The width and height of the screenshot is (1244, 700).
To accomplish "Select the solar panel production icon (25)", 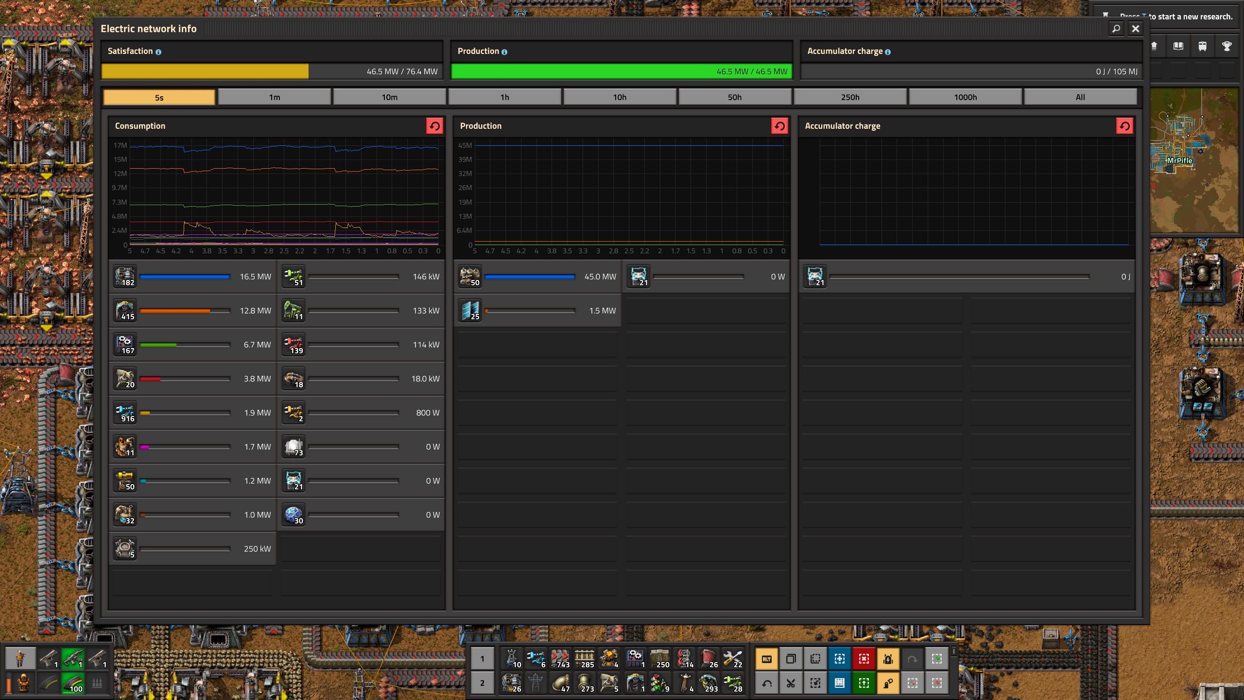I will pos(470,311).
